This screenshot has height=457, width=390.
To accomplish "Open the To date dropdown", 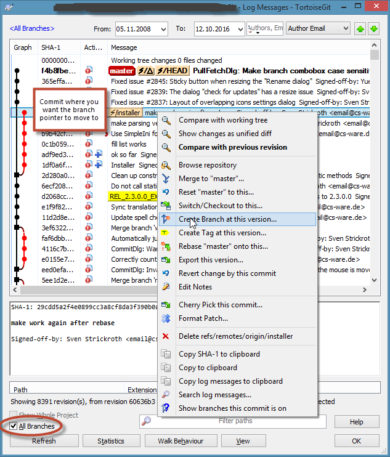I will coord(240,29).
